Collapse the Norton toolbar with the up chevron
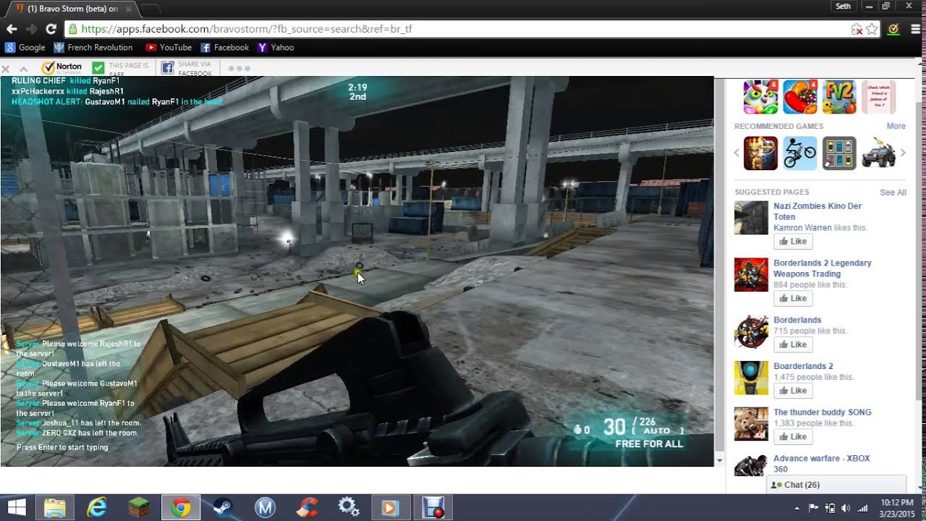 point(23,69)
